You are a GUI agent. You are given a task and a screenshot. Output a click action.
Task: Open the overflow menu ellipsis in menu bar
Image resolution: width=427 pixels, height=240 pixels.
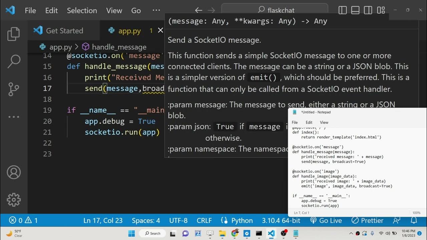[156, 10]
